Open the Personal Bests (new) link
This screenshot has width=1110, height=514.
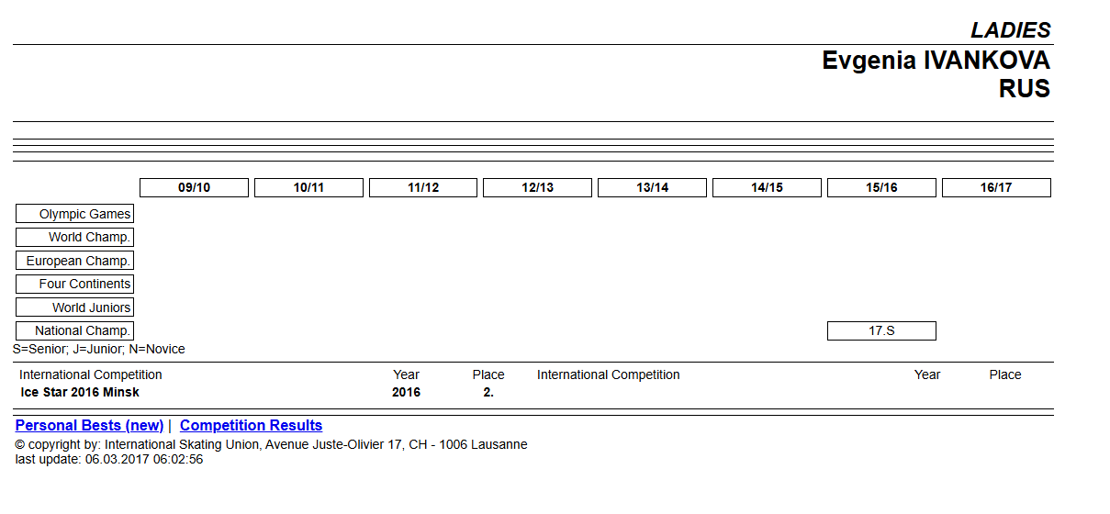(89, 426)
